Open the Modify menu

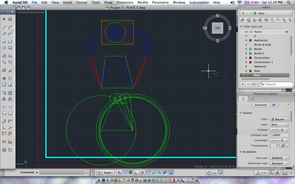pyautogui.click(x=143, y=3)
